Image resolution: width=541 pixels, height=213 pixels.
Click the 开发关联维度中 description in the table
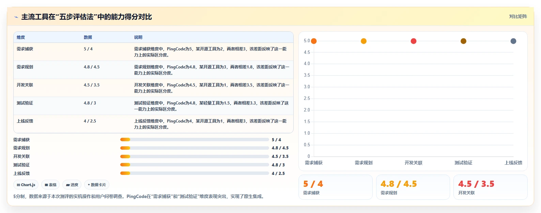pyautogui.click(x=212, y=88)
